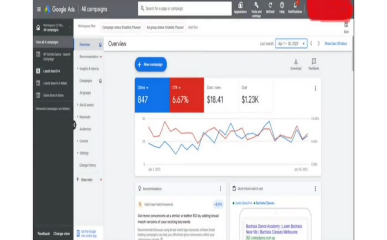Viewport: 387px width, 240px height.
Task: Click the home icon beside Overview
Action: [x=100, y=45]
